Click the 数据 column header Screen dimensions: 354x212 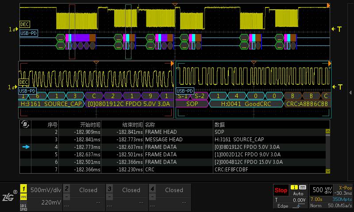pyautogui.click(x=219, y=125)
